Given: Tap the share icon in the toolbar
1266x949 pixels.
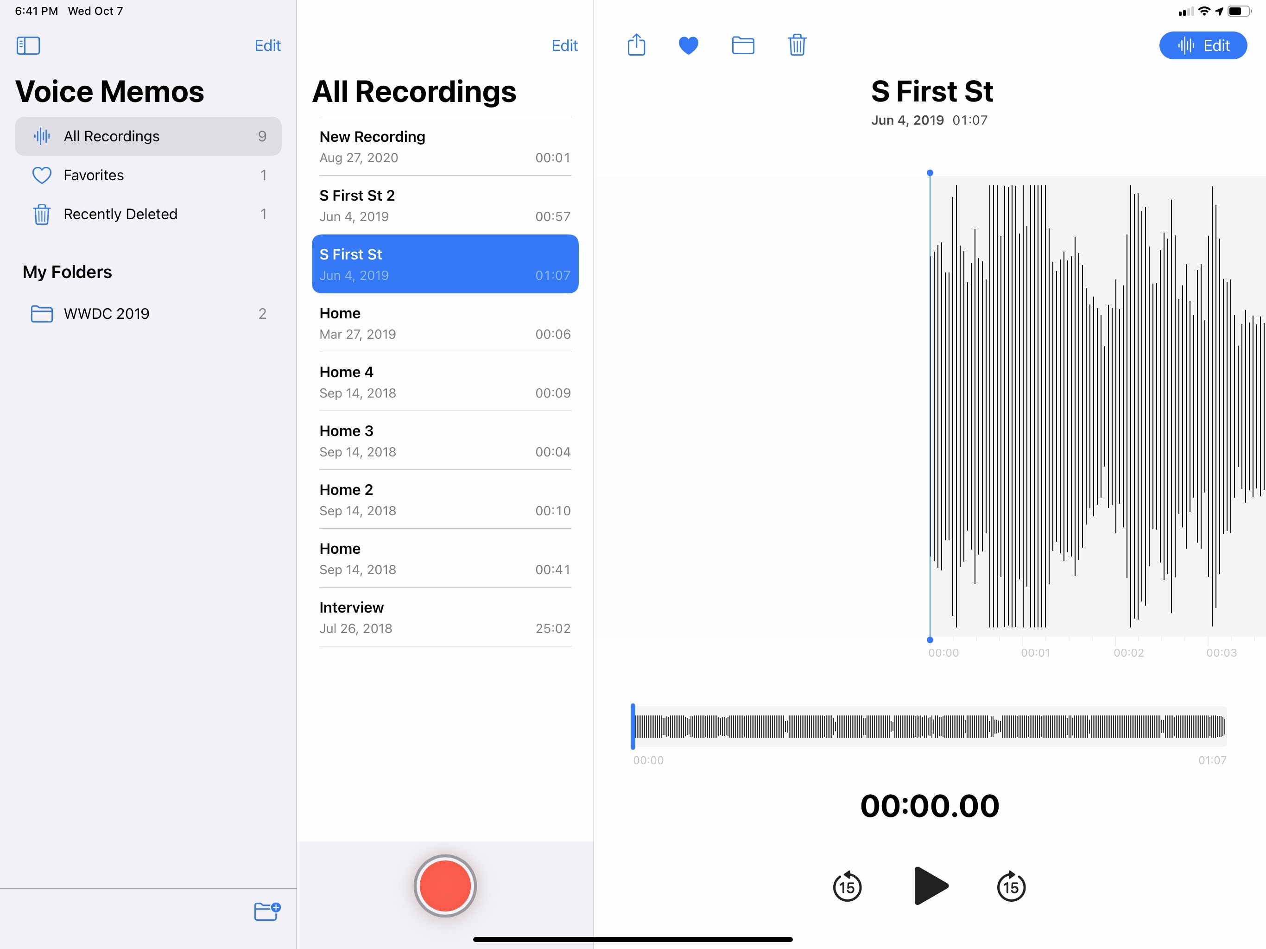Looking at the screenshot, I should click(636, 44).
